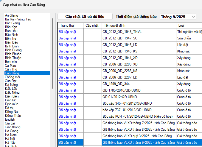Click the 'Trạng thái' column header
The width and height of the screenshot is (202, 147).
(67, 25)
